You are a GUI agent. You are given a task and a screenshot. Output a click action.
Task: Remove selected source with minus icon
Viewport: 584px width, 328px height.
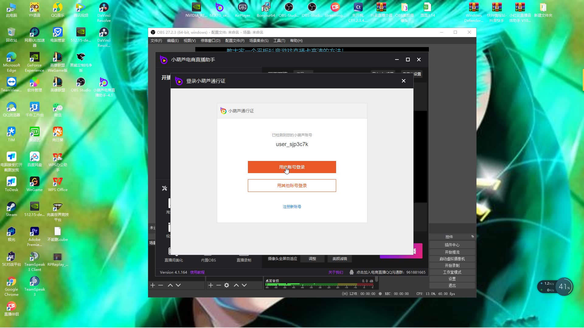(218, 285)
